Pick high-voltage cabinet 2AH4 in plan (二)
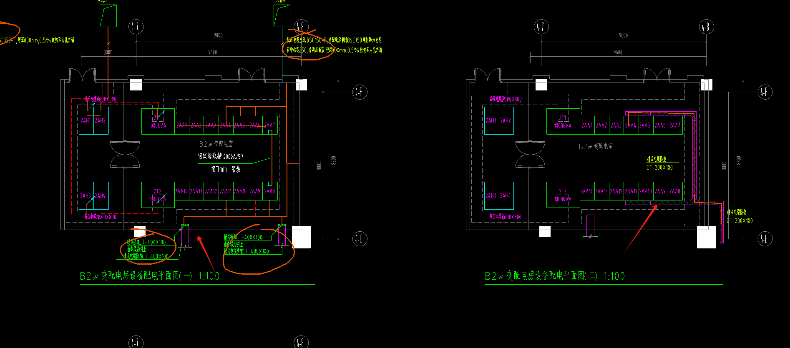Screen dimensions: 790x348 [506, 195]
